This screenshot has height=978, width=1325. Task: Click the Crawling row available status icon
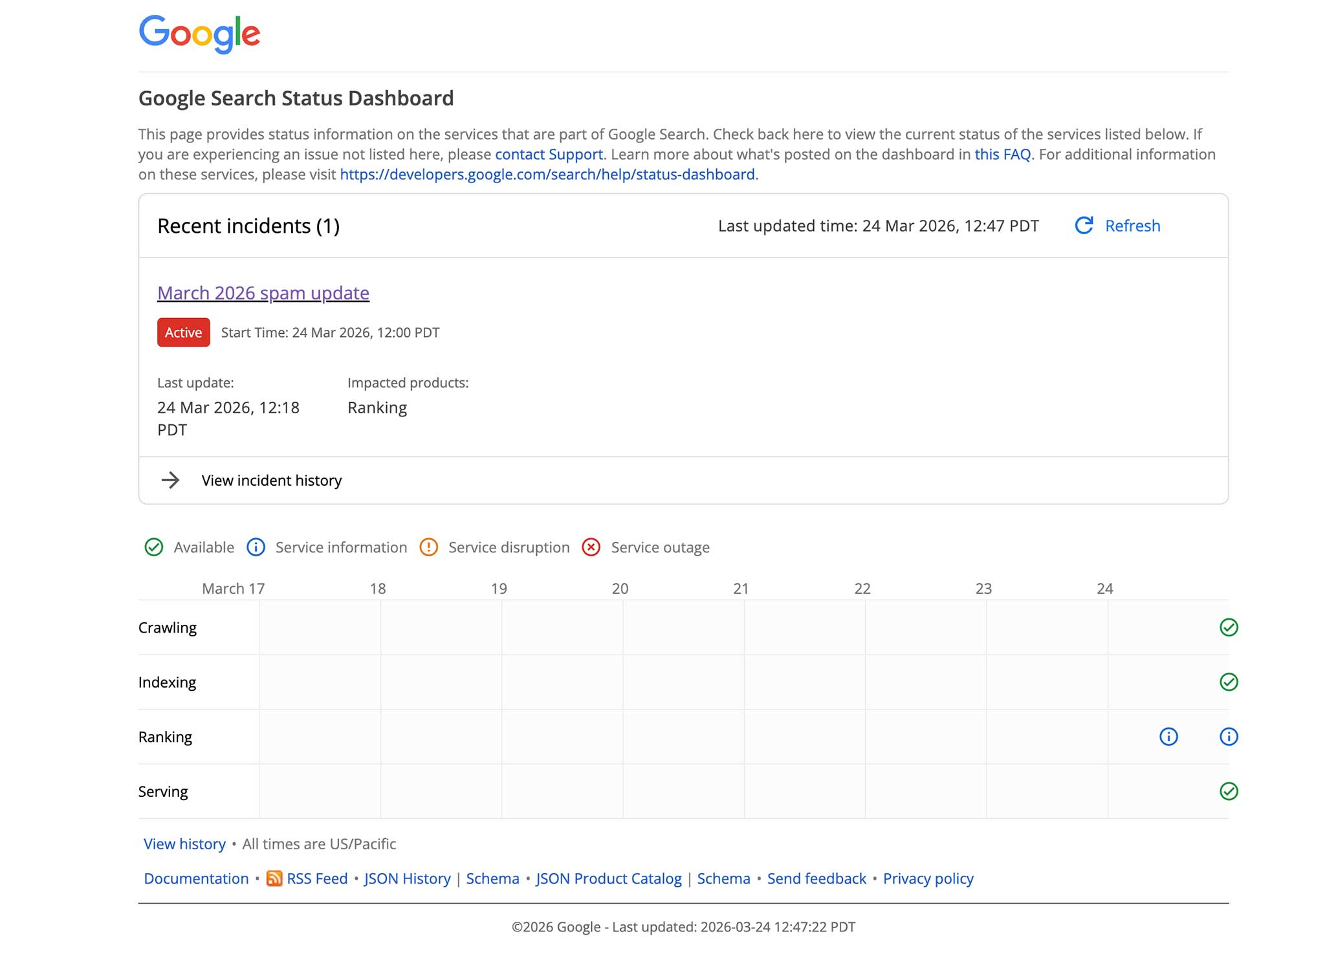coord(1229,627)
